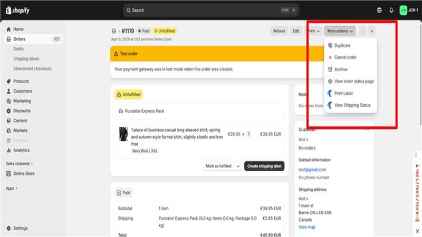
Task: Open Discounts section
Action: [22, 111]
